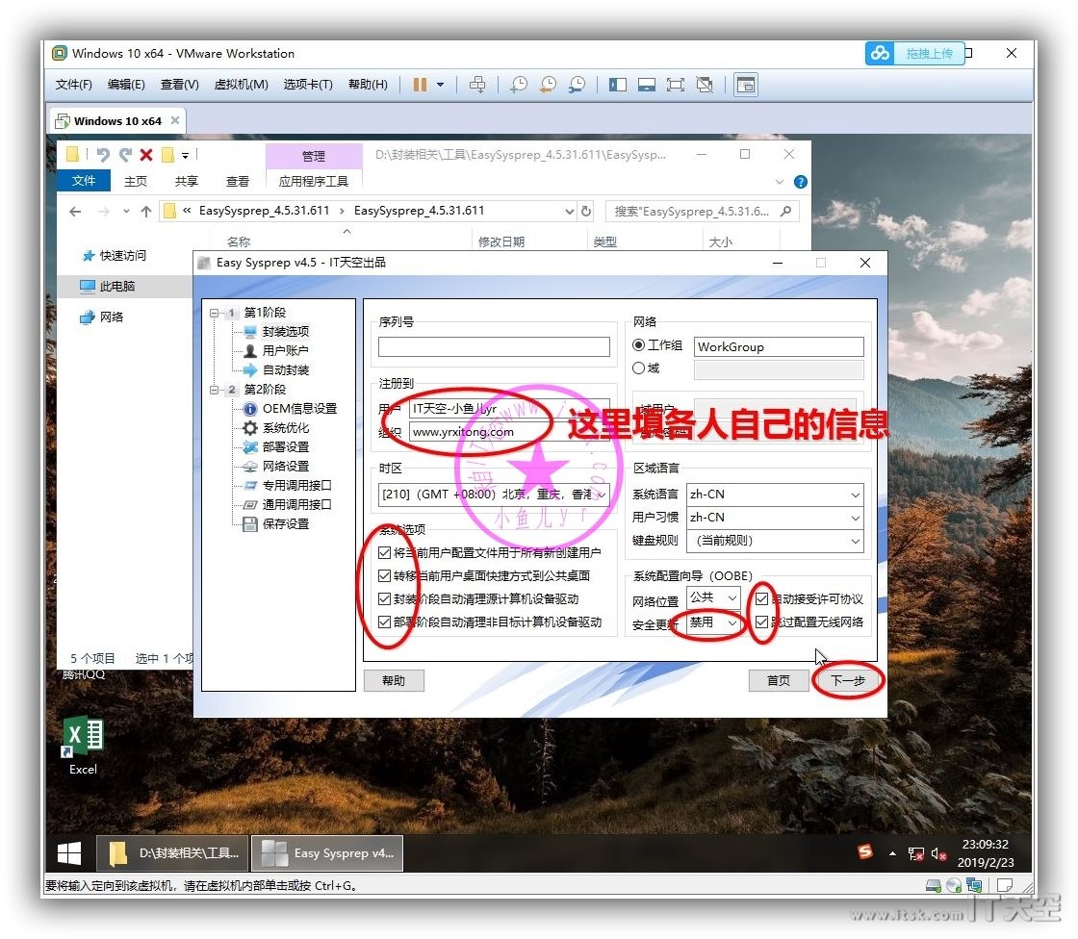Click the VMware console view icon
Viewport: 1078px width, 939px height.
tap(746, 85)
